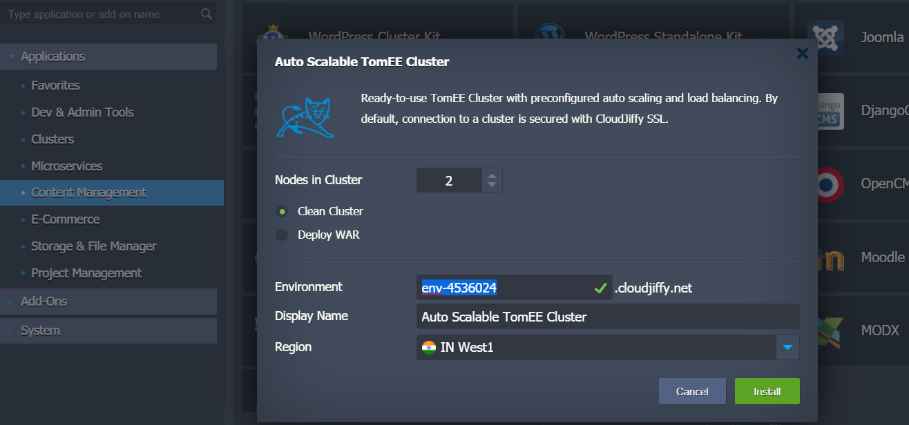Close the TomEE Cluster dialog
The height and width of the screenshot is (425, 909).
[802, 53]
